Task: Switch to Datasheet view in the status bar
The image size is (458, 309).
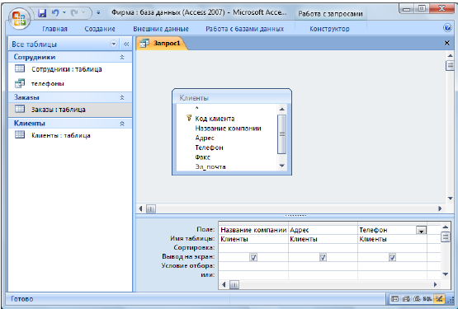Action: [394, 299]
